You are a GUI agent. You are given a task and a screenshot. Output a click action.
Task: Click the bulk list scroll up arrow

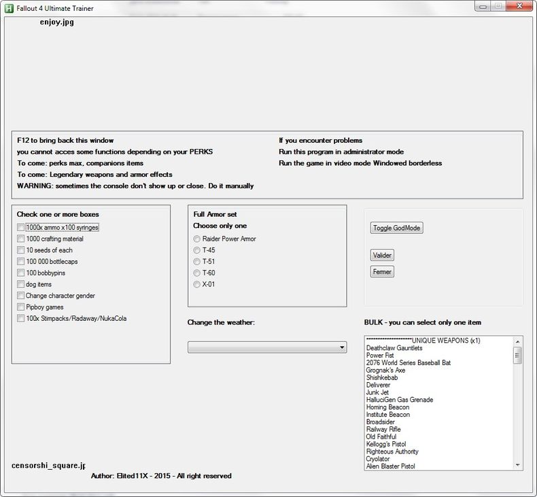(517, 342)
